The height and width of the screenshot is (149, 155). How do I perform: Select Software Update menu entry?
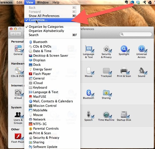pyautogui.click(x=52, y=147)
